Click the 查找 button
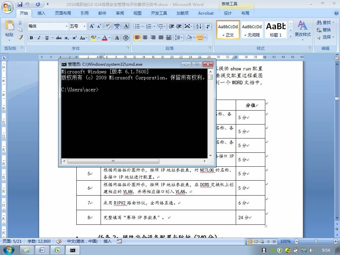 pyautogui.click(x=325, y=22)
